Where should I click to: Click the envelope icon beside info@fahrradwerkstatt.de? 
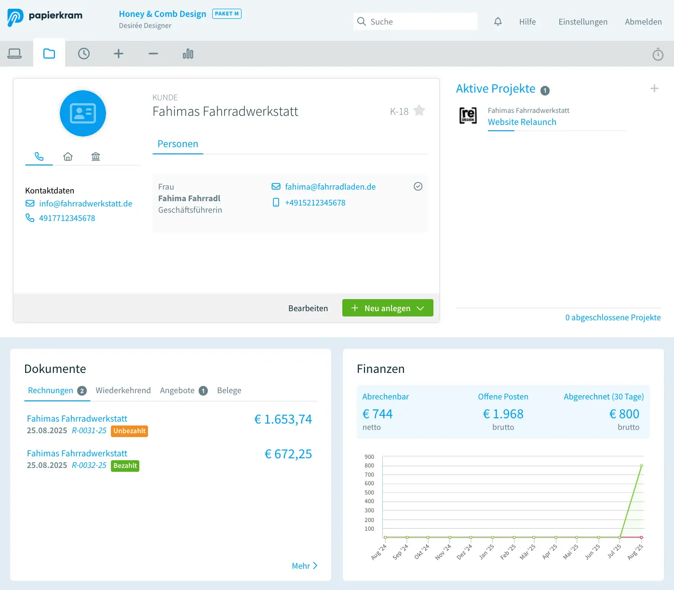(x=30, y=204)
